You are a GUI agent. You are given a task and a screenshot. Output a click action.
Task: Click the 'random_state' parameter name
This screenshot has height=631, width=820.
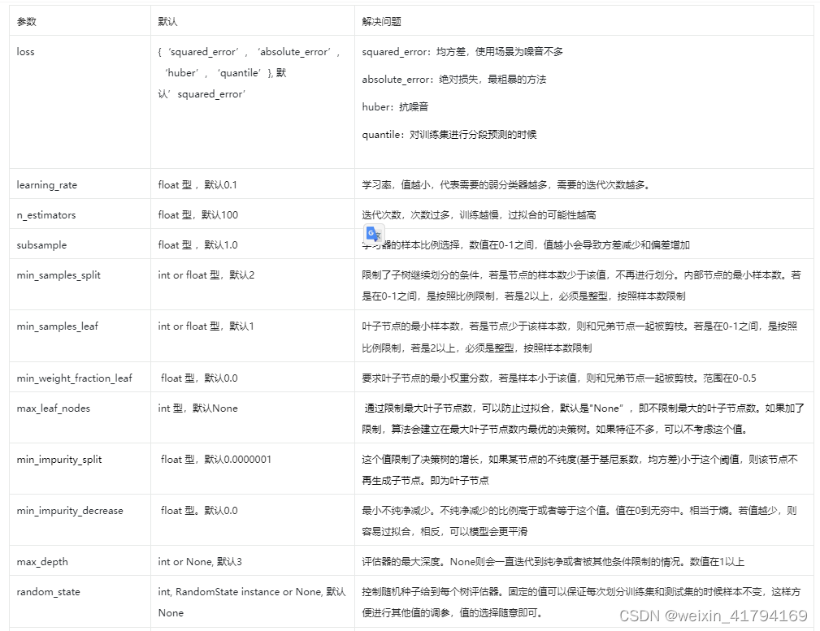point(48,592)
